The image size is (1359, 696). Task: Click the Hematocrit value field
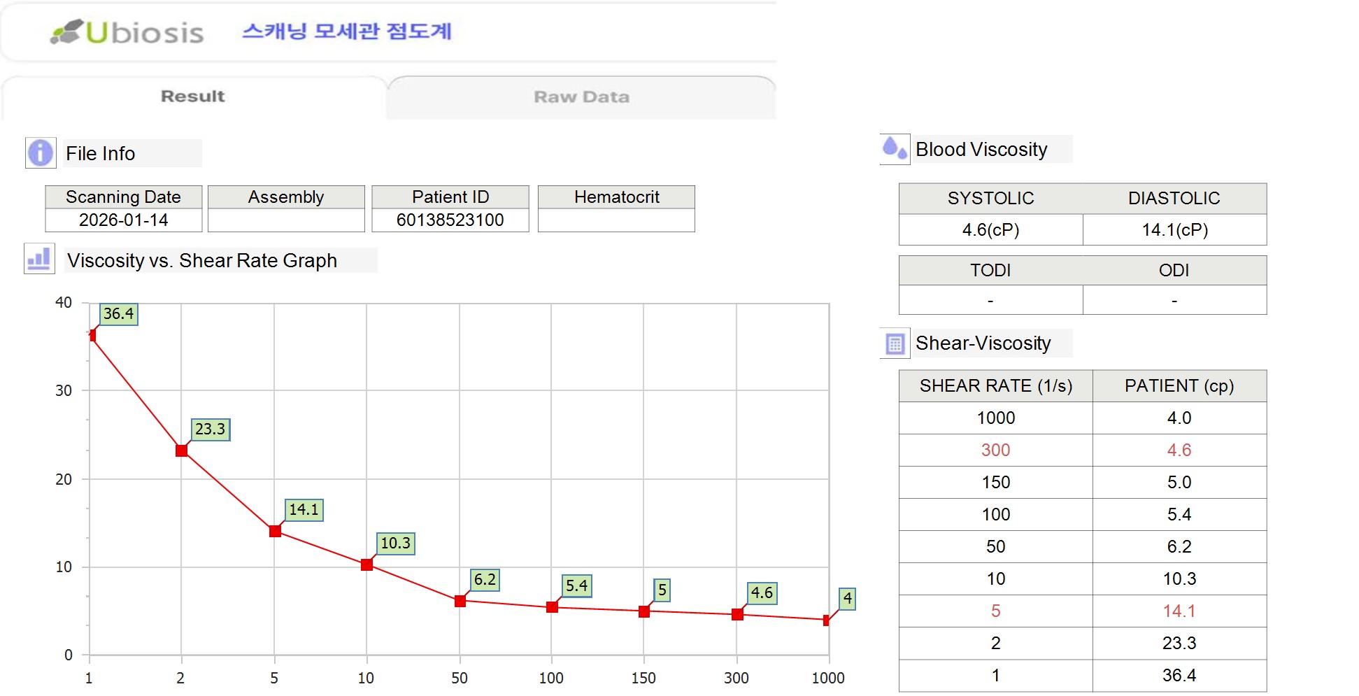[616, 220]
